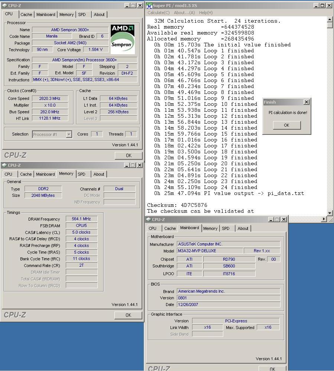This screenshot has height=371, width=334.
Task: Select SPD tab in CPU-Z Mainboard window
Action: [226, 228]
